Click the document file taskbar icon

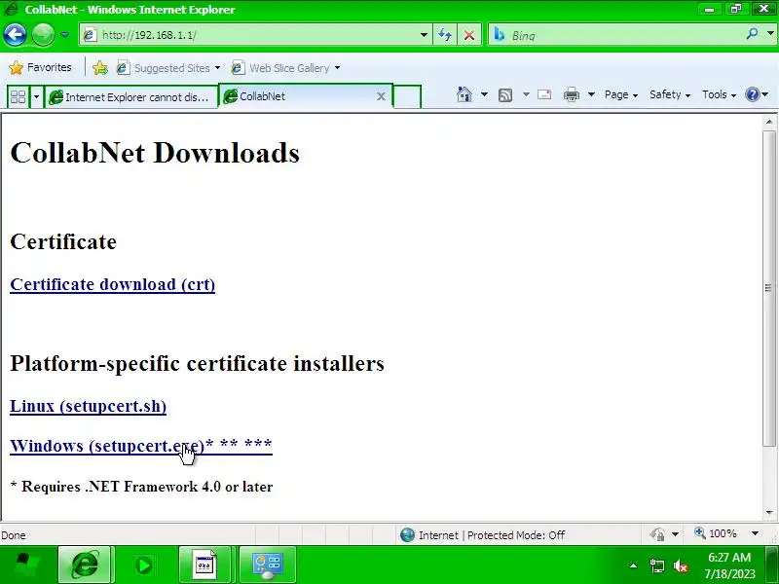(x=204, y=566)
